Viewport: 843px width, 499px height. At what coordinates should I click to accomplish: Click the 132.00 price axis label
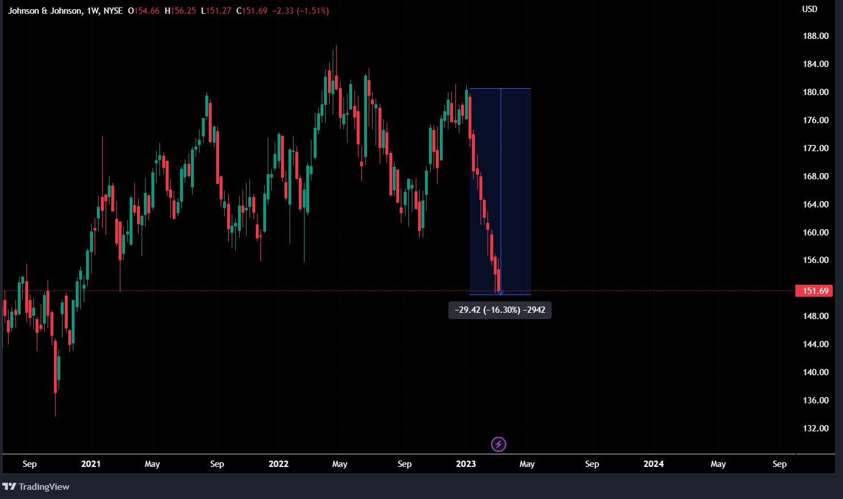coord(815,429)
